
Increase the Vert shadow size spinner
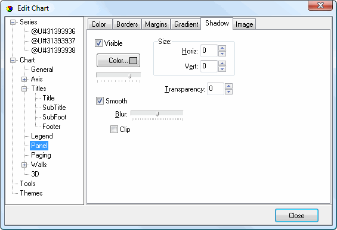click(222, 63)
